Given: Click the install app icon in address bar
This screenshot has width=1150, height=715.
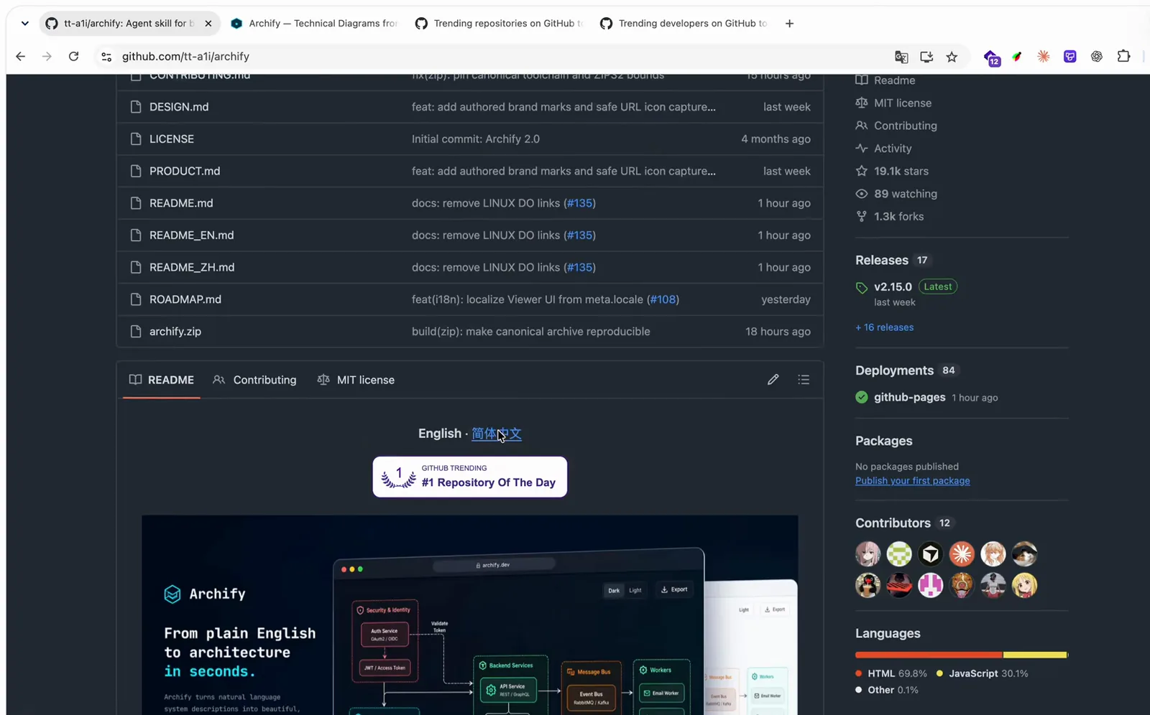Looking at the screenshot, I should coord(926,57).
